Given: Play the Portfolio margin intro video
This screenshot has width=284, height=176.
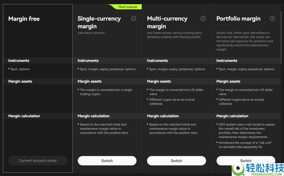Looking at the screenshot, I should tap(272, 19).
